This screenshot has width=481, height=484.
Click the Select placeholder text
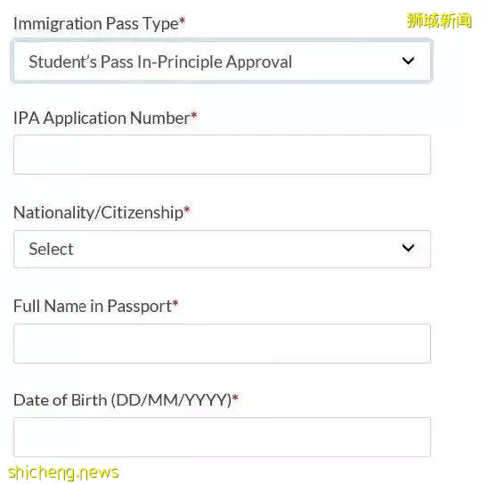point(51,249)
